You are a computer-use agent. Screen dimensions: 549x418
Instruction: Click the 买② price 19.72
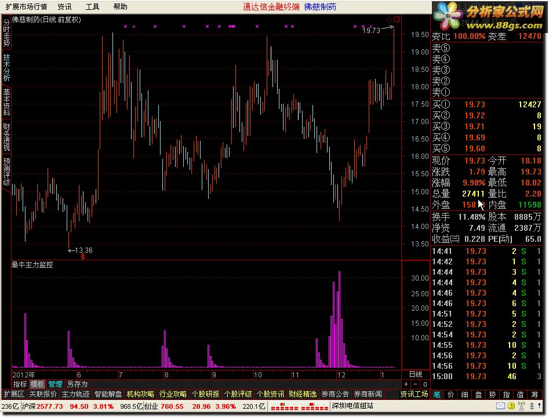coord(475,115)
